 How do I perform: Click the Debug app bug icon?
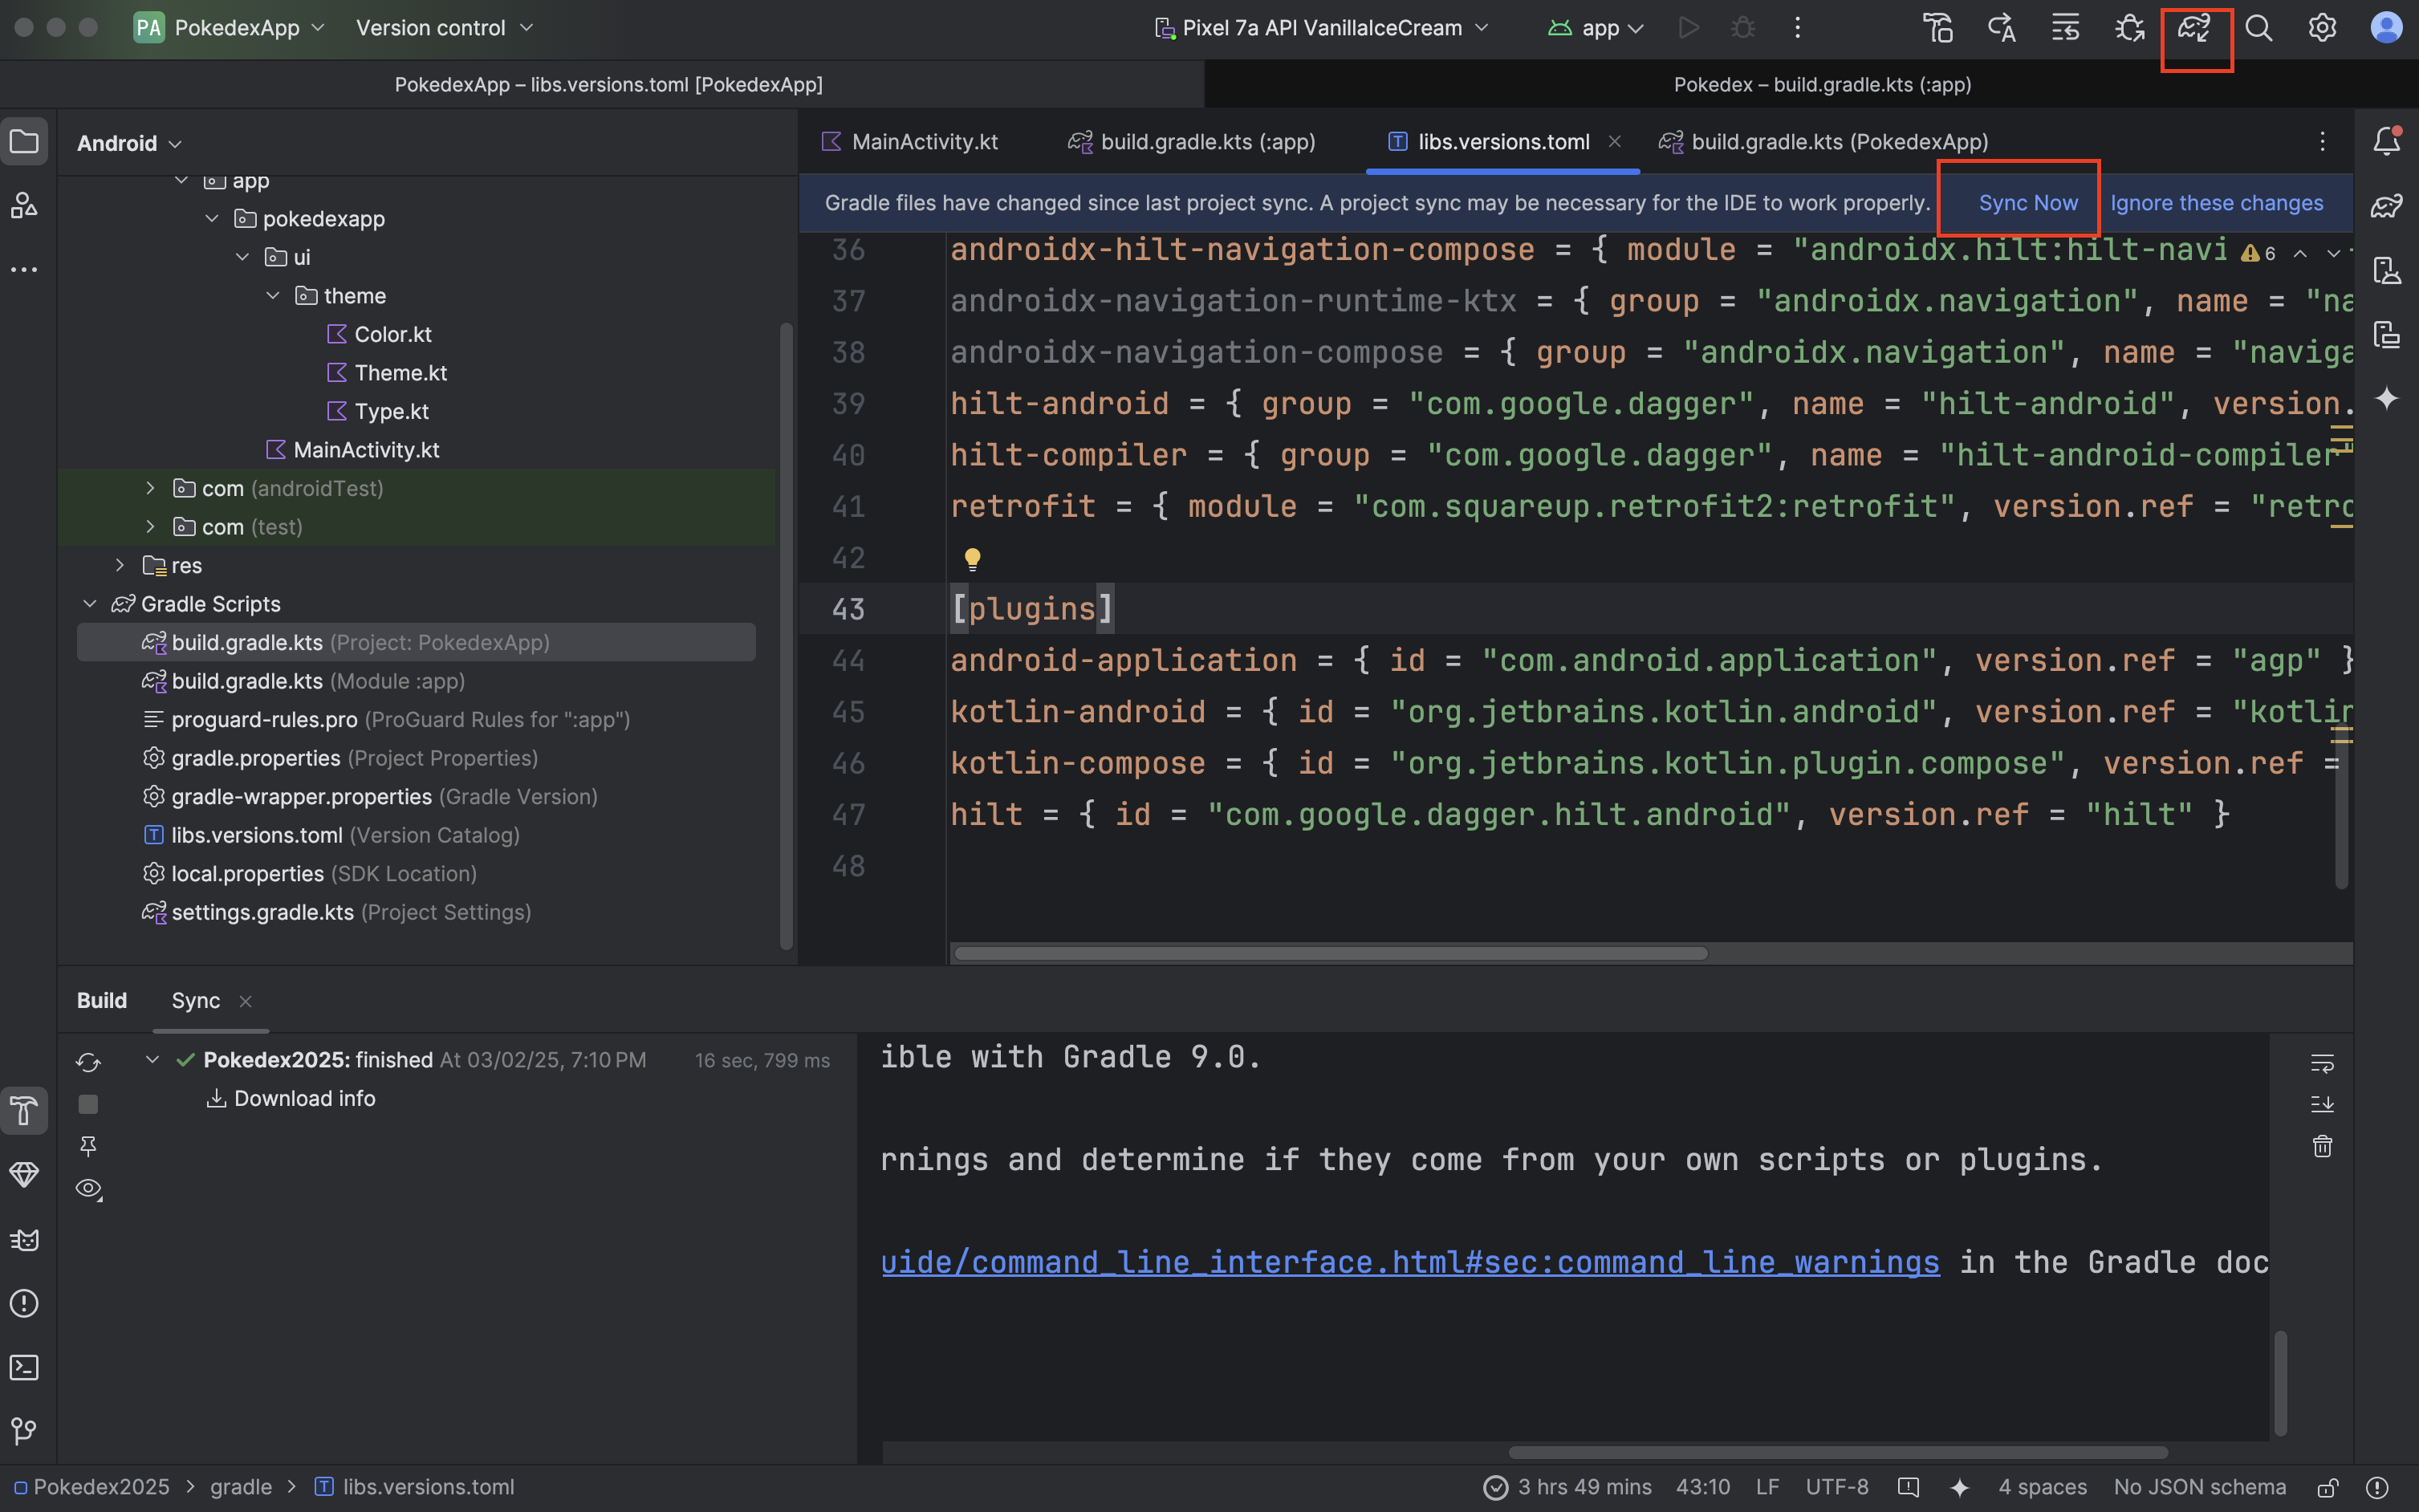pyautogui.click(x=1743, y=28)
